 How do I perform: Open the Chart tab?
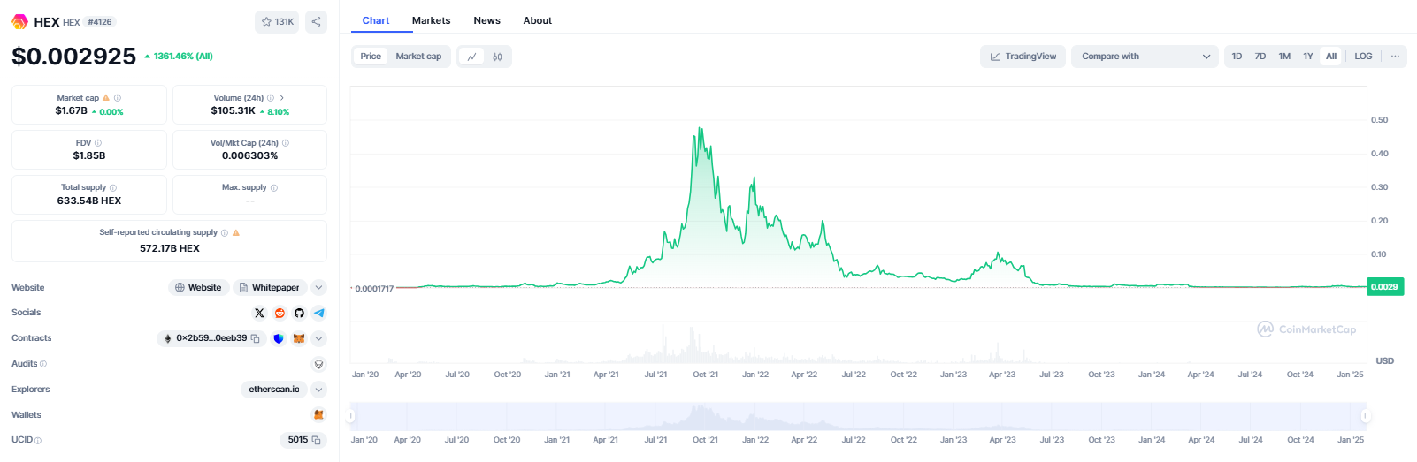(376, 20)
